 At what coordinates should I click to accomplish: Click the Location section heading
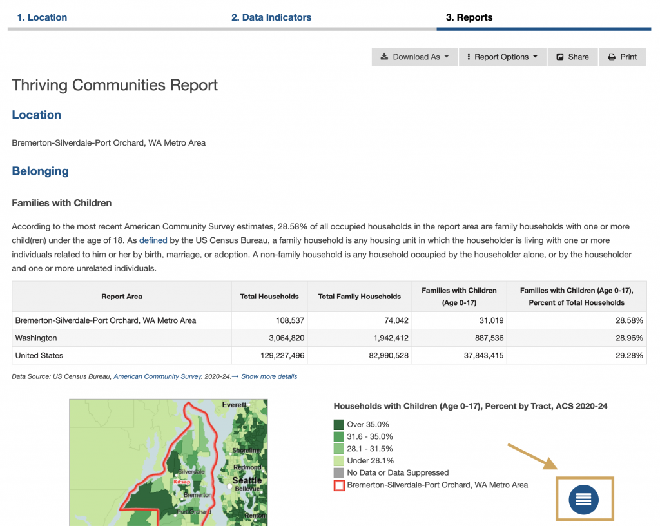click(x=37, y=115)
